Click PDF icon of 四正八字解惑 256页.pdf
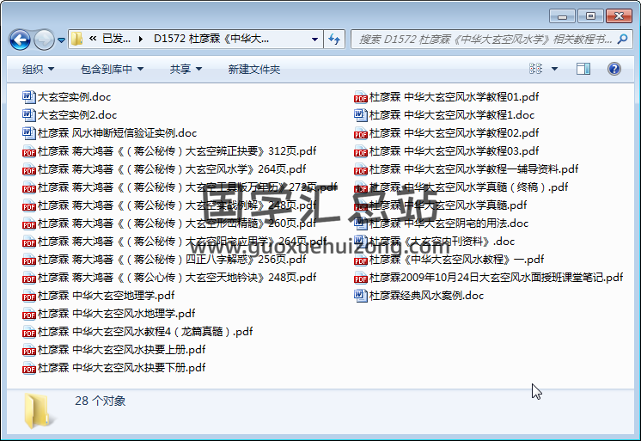This screenshot has height=441, width=641. tap(28, 260)
